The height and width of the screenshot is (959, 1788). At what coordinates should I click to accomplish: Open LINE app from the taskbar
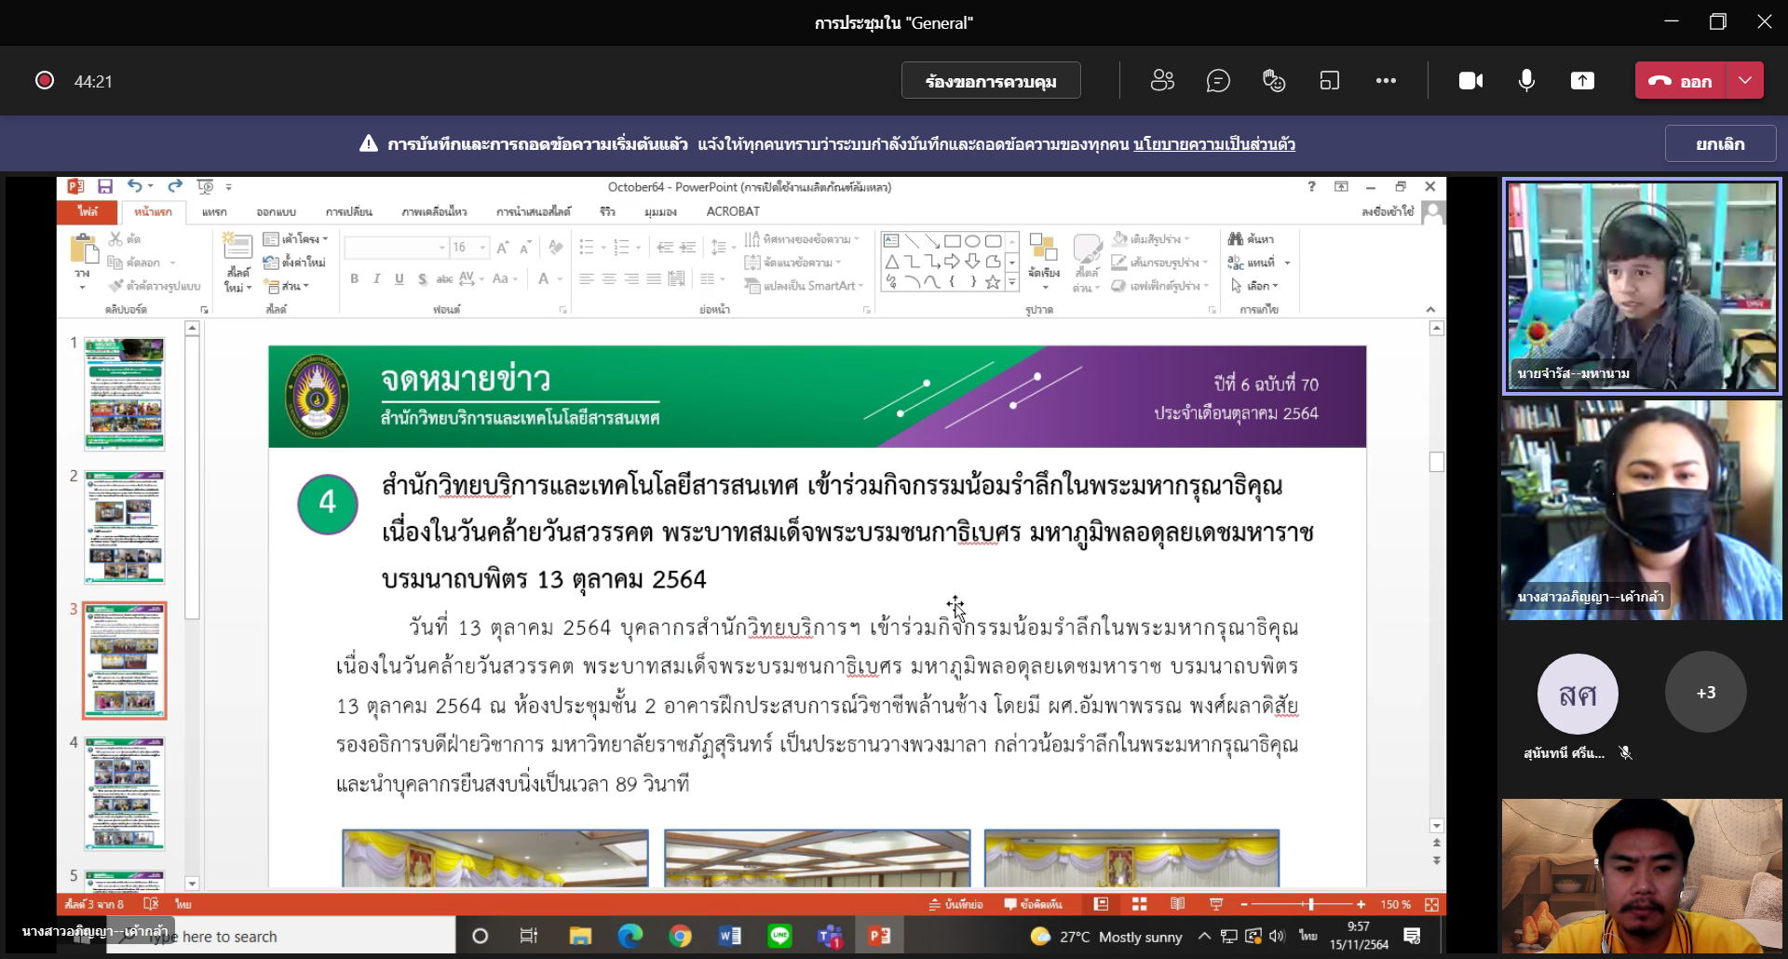779,936
